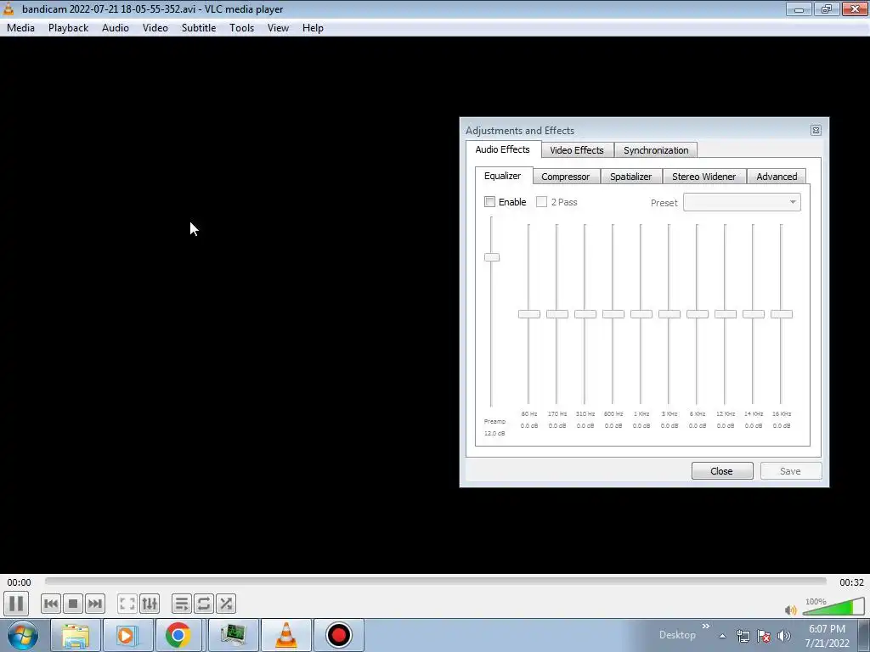870x652 pixels.
Task: Close the Adjustments and Effects dialog via X
Action: pyautogui.click(x=816, y=130)
